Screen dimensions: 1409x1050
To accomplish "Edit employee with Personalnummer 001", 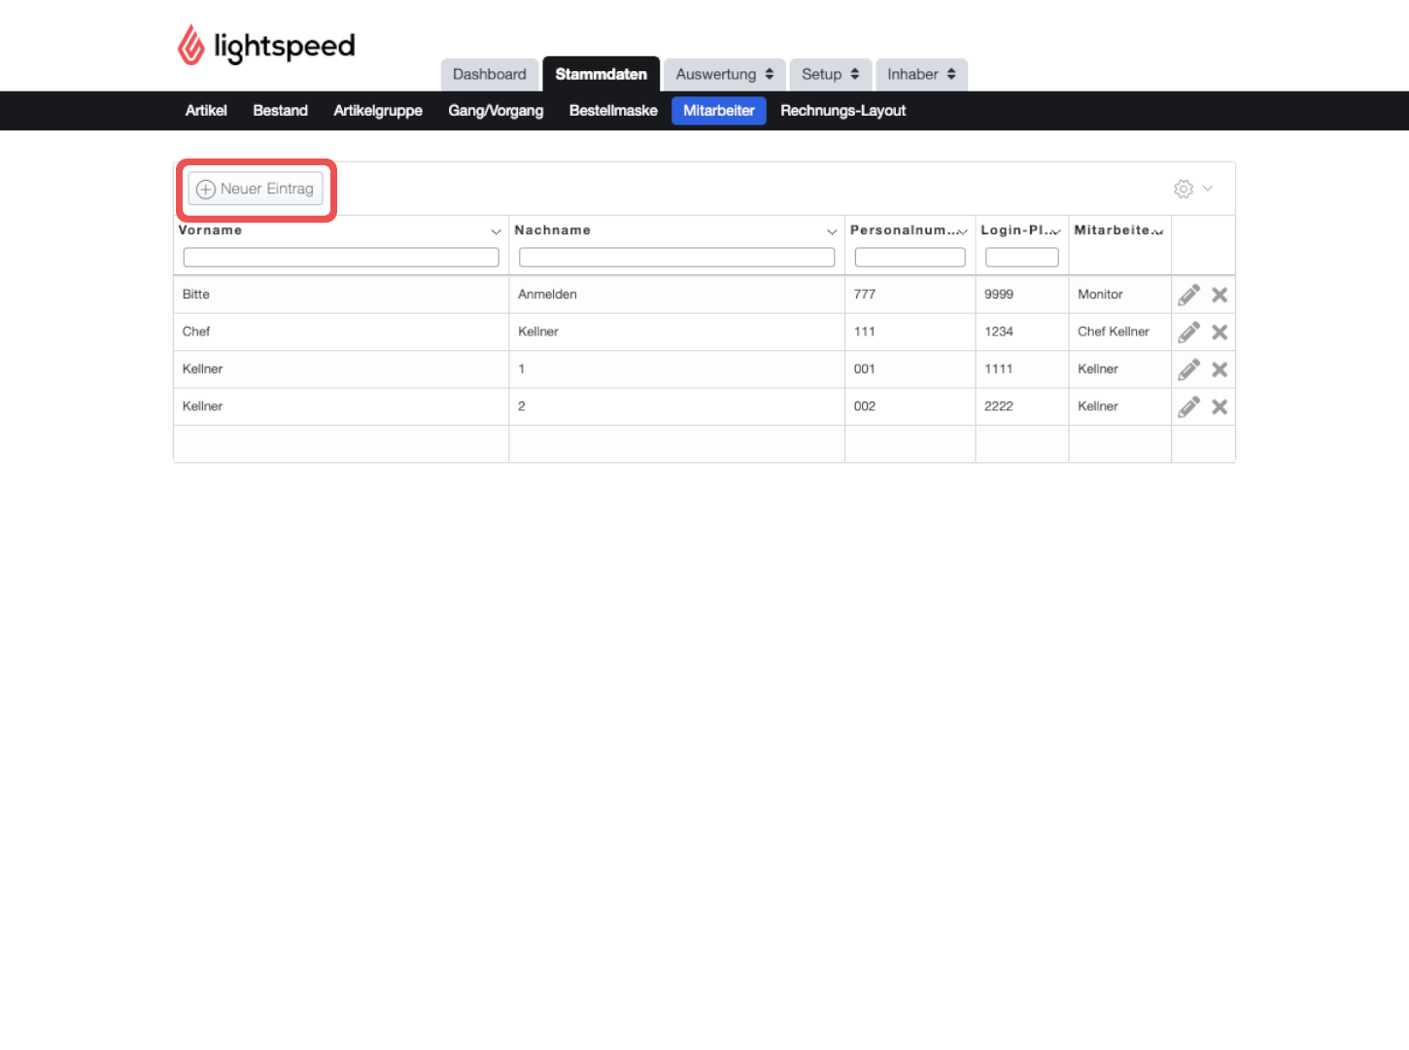I will click(1188, 369).
